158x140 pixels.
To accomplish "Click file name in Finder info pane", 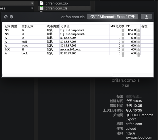I will tap(126, 80).
